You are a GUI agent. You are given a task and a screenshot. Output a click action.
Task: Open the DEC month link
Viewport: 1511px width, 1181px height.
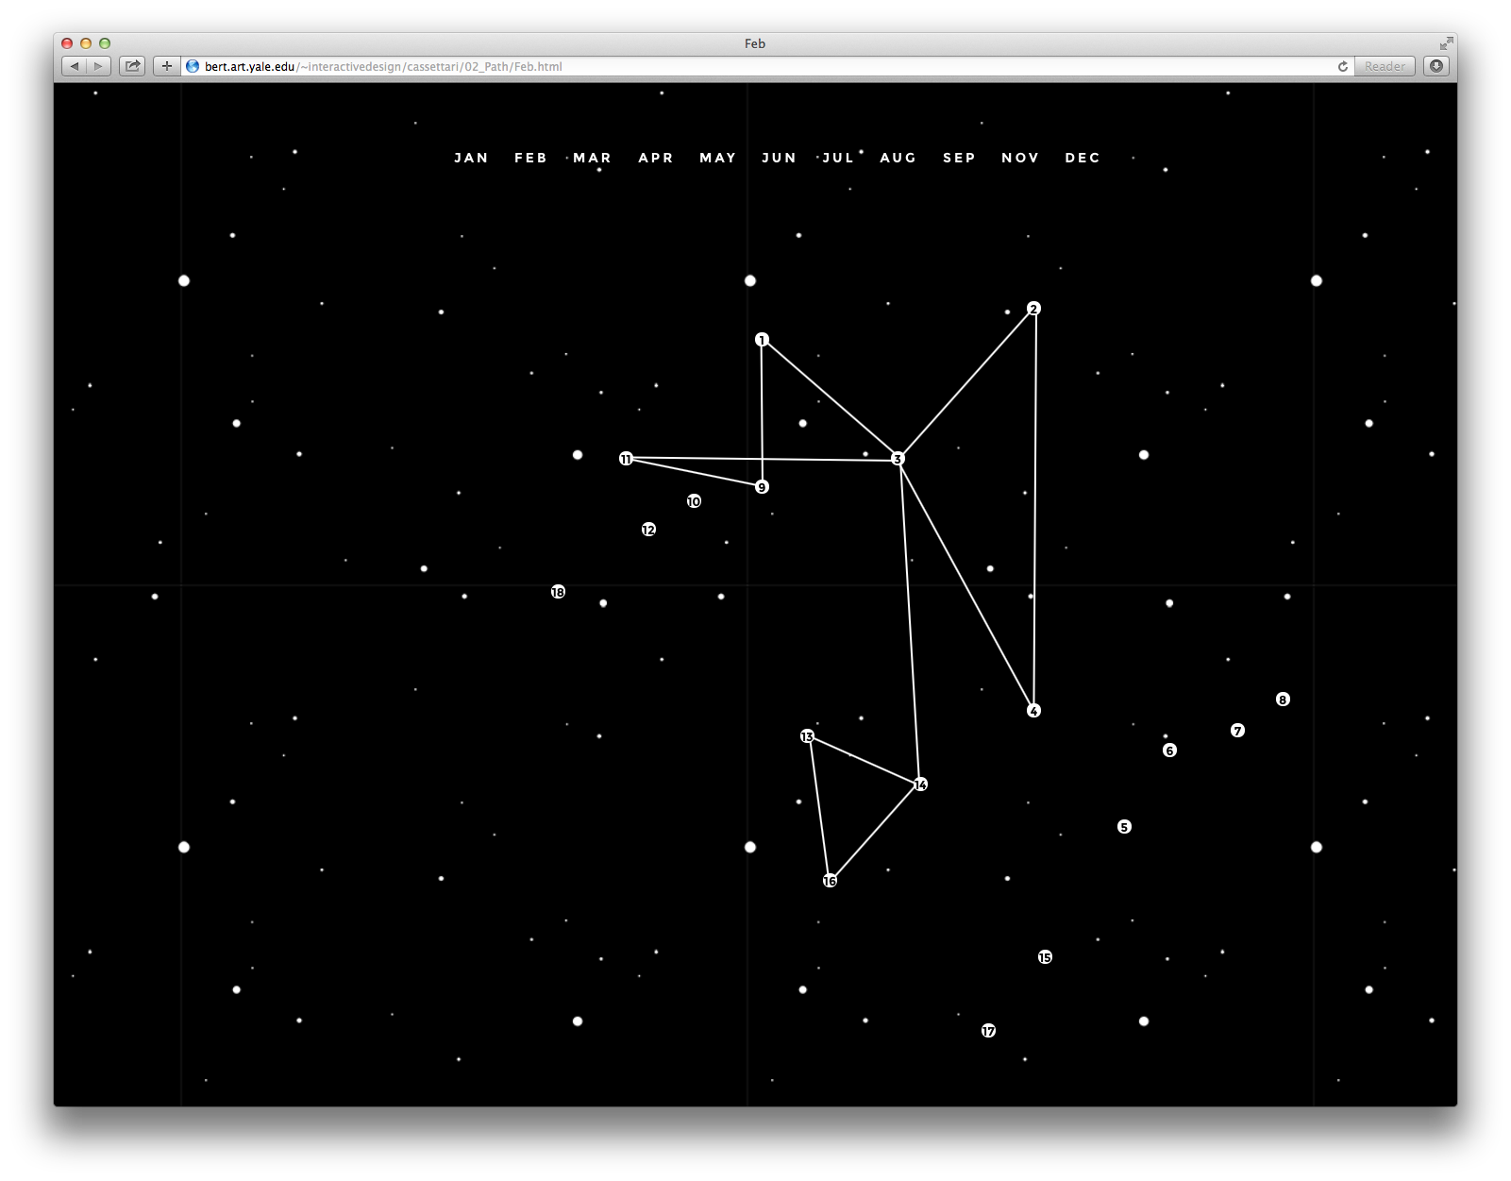pyautogui.click(x=1083, y=158)
